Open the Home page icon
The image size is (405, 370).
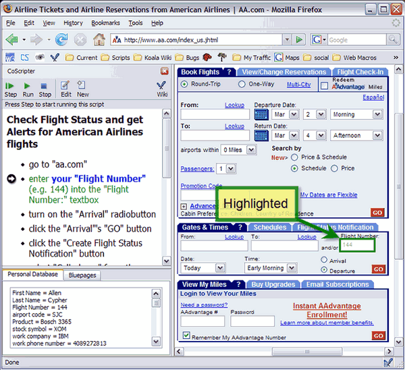tap(99, 40)
